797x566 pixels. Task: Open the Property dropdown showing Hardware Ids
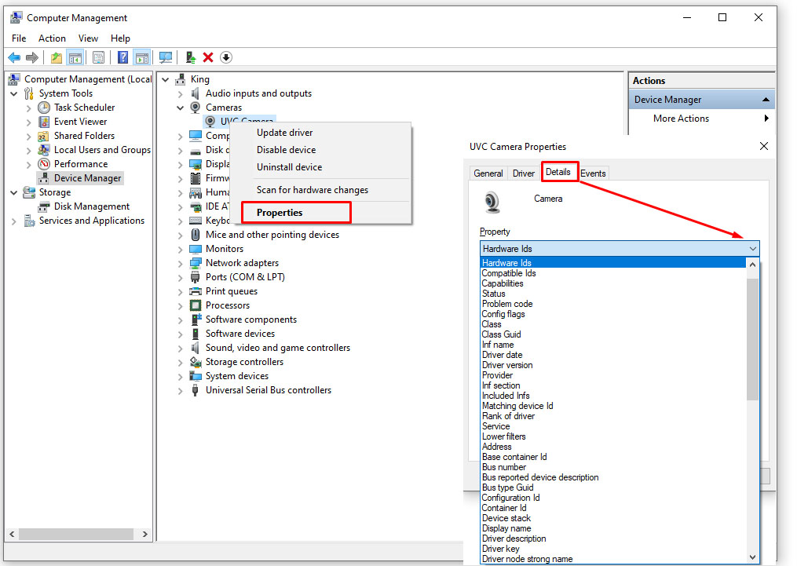619,248
